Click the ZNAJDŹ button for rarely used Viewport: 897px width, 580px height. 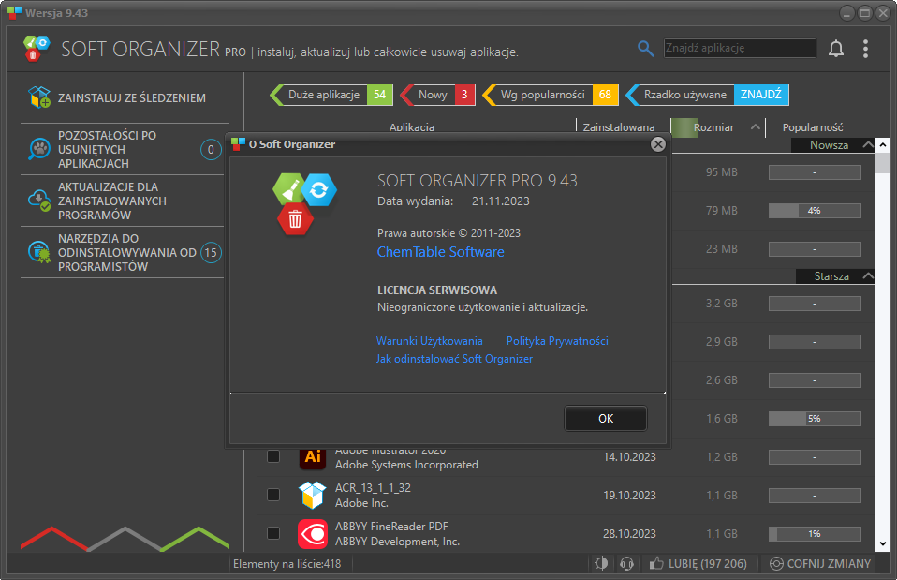pos(761,95)
